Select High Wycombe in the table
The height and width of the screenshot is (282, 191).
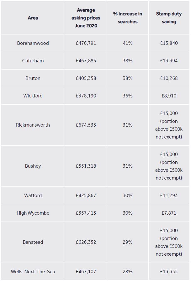33,213
